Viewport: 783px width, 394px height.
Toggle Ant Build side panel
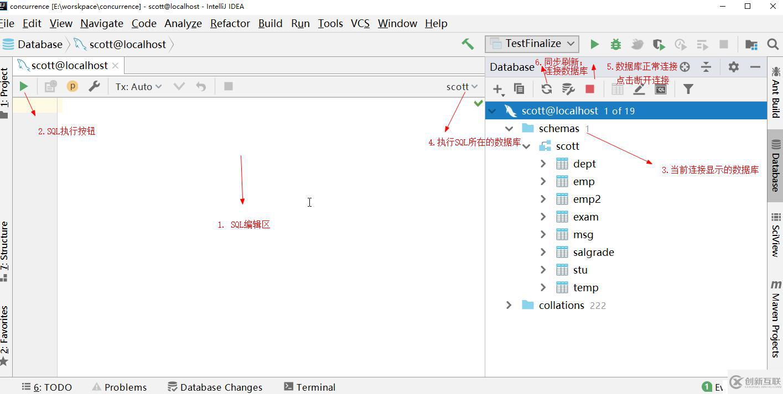[776, 92]
